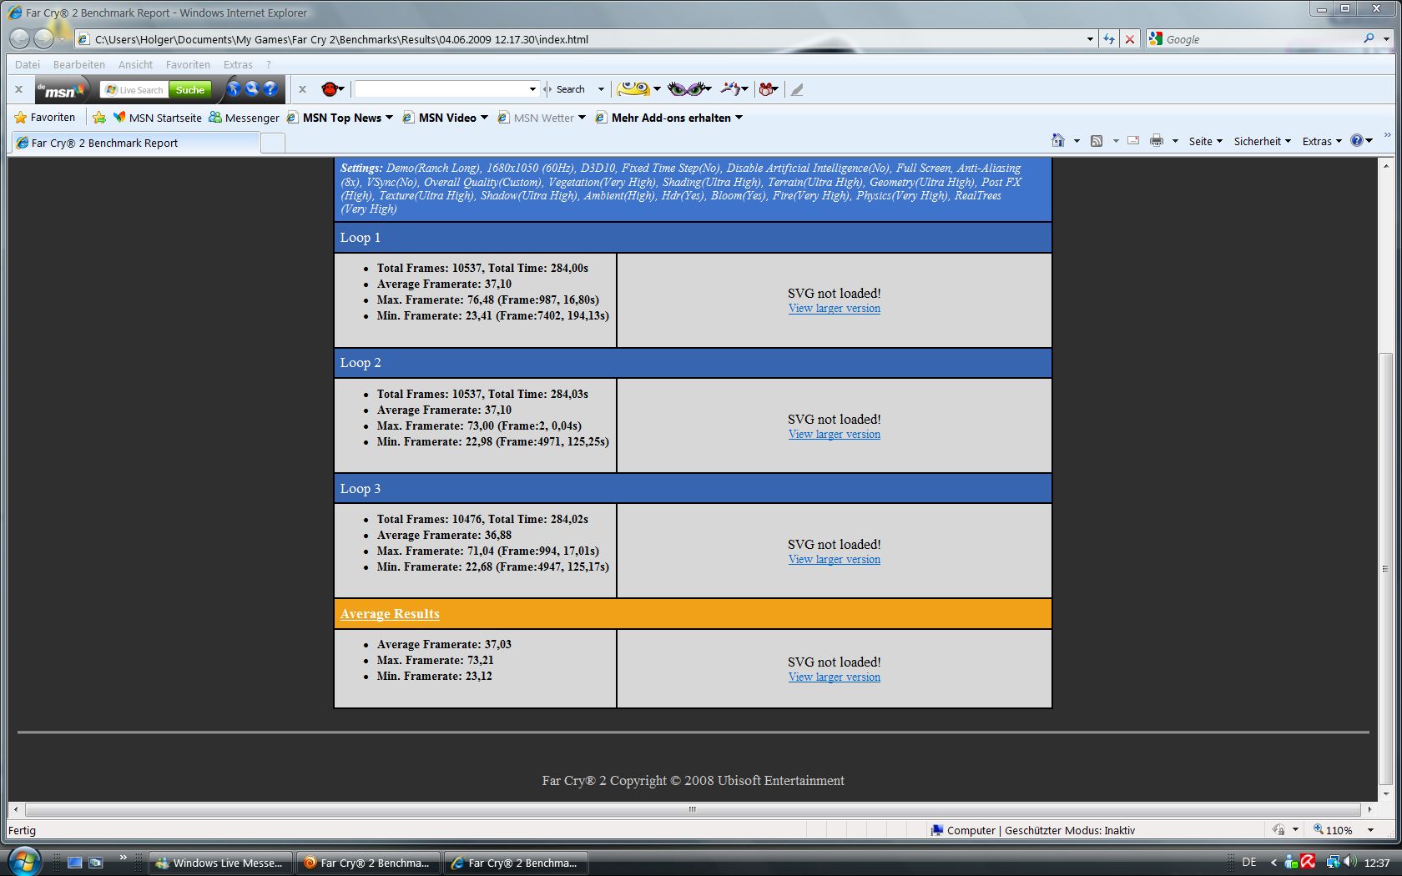Open the Seite dropdown menu

1206,141
